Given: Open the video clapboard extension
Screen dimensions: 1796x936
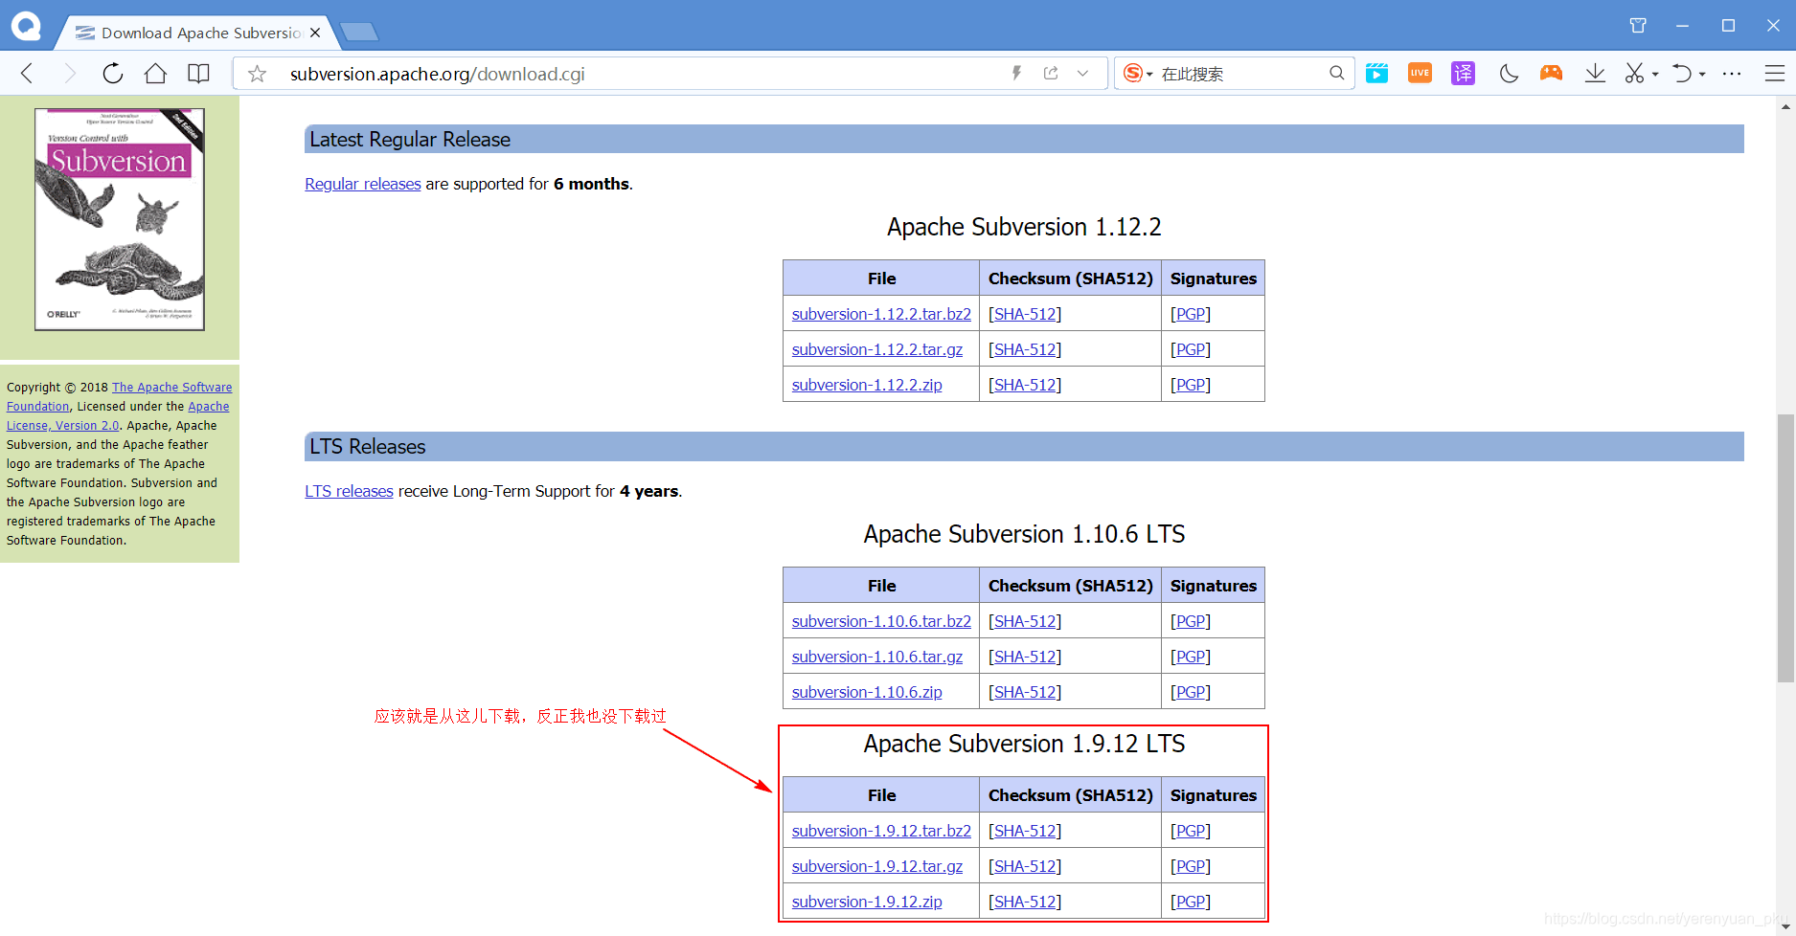Looking at the screenshot, I should click(x=1376, y=73).
